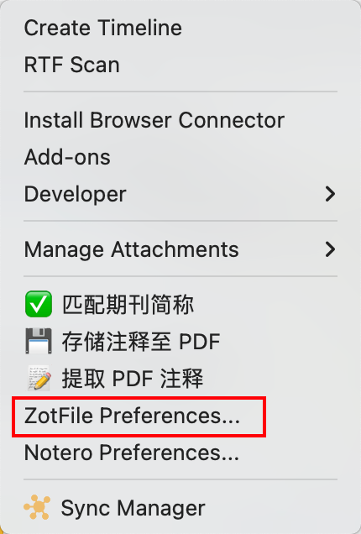Click the orange Sync Manager network icon

point(37,507)
